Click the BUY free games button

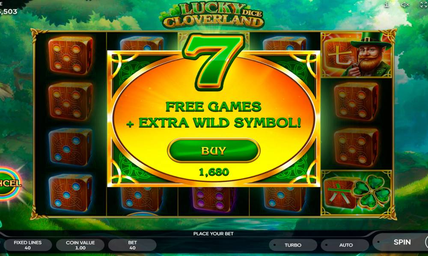(214, 151)
